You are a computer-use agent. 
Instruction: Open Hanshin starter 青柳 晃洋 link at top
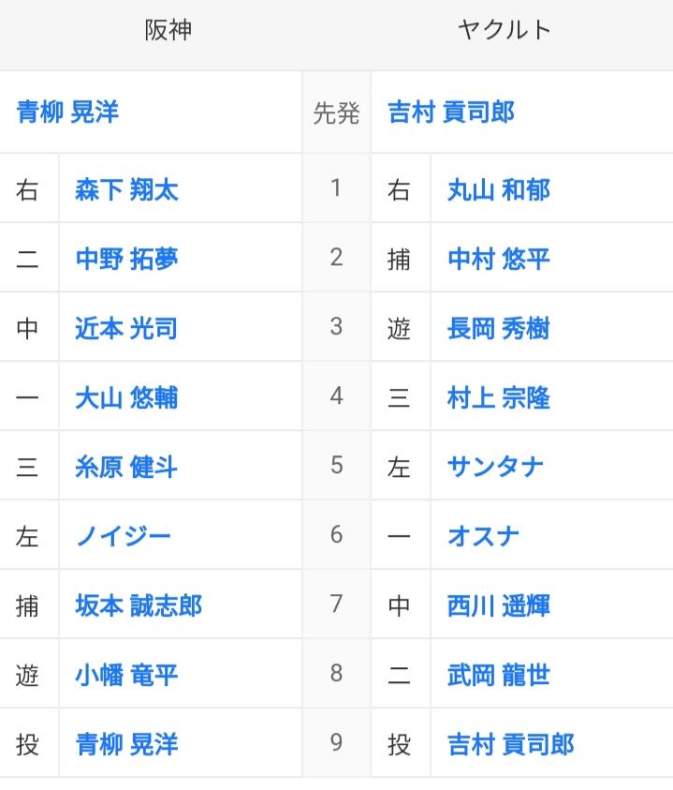pyautogui.click(x=67, y=112)
